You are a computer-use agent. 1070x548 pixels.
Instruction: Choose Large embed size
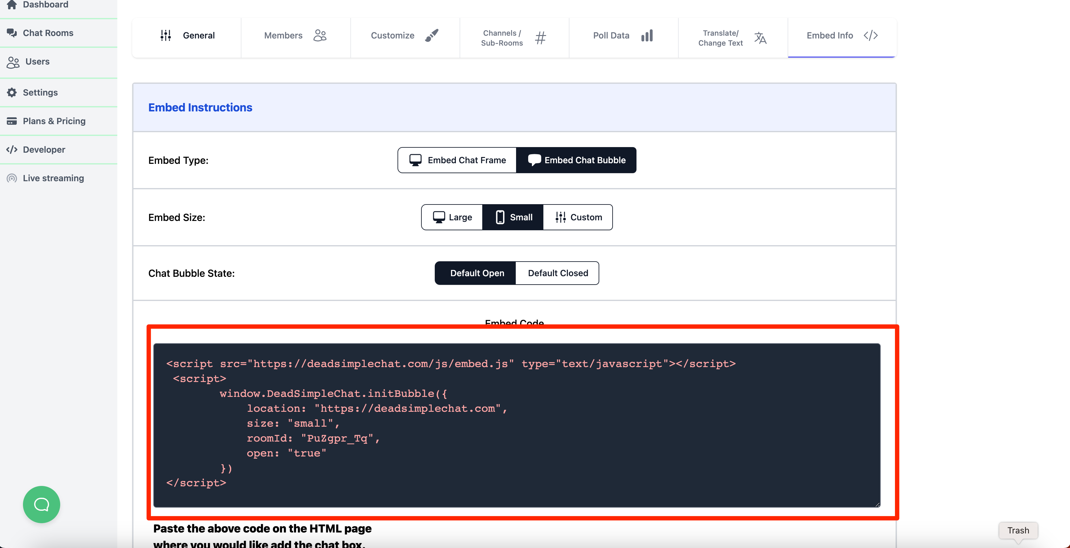coord(452,217)
